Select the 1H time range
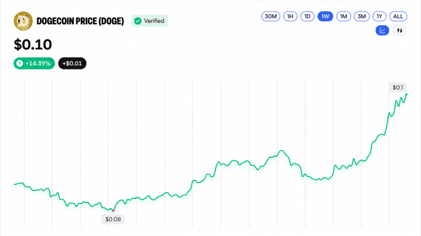The image size is (421, 236). pyautogui.click(x=290, y=16)
